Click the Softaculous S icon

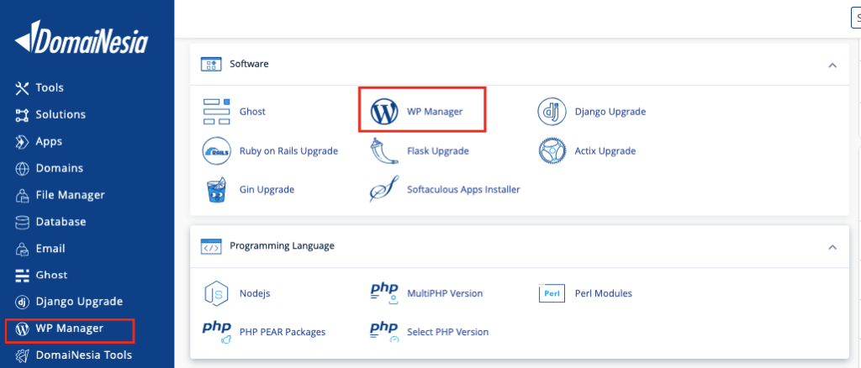coord(383,190)
